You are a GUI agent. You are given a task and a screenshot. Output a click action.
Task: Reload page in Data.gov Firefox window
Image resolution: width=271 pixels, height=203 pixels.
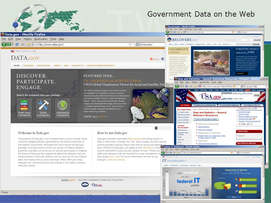pyautogui.click(x=17, y=44)
